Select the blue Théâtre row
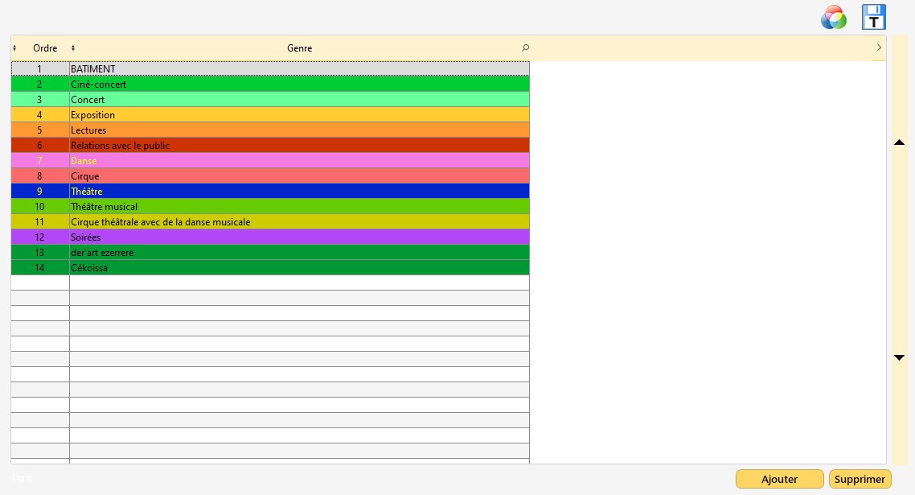The width and height of the screenshot is (915, 495). pos(299,192)
